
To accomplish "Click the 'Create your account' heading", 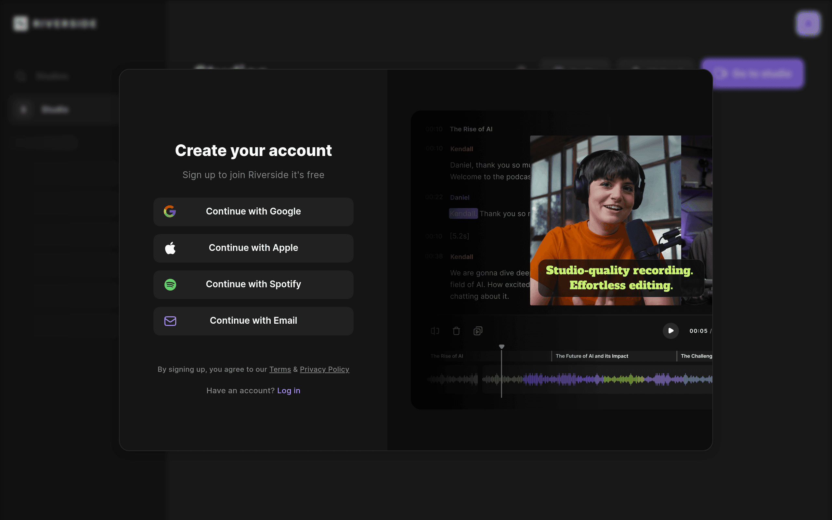I will (x=253, y=150).
